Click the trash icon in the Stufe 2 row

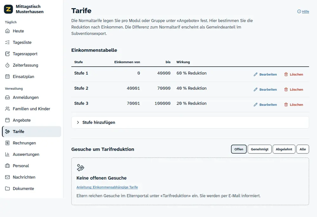[x=286, y=89]
